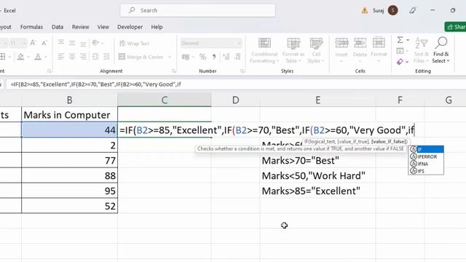Open the View ribbon tab

pos(103,27)
